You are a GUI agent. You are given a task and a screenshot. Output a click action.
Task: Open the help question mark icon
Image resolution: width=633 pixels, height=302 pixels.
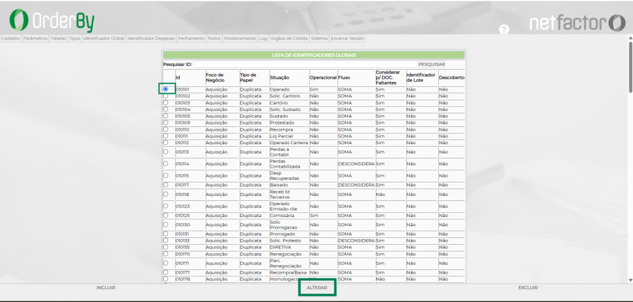(x=504, y=30)
